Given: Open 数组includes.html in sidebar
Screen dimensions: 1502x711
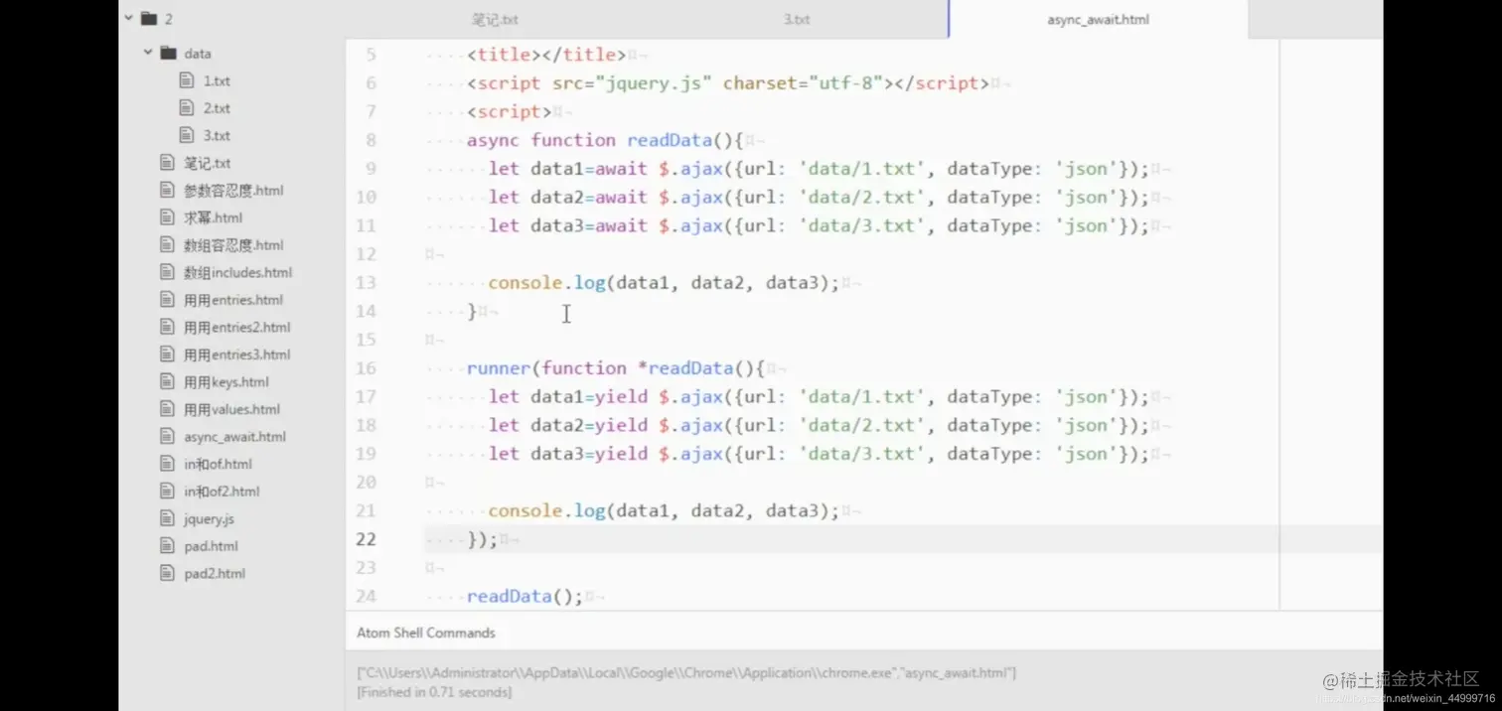Looking at the screenshot, I should (237, 272).
